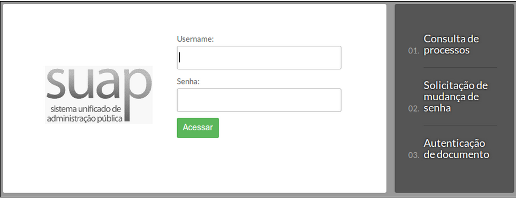This screenshot has width=516, height=198.
Task: Open Consulta de processos link
Action: coord(451,45)
